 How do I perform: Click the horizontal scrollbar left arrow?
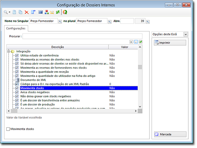coord(9,111)
